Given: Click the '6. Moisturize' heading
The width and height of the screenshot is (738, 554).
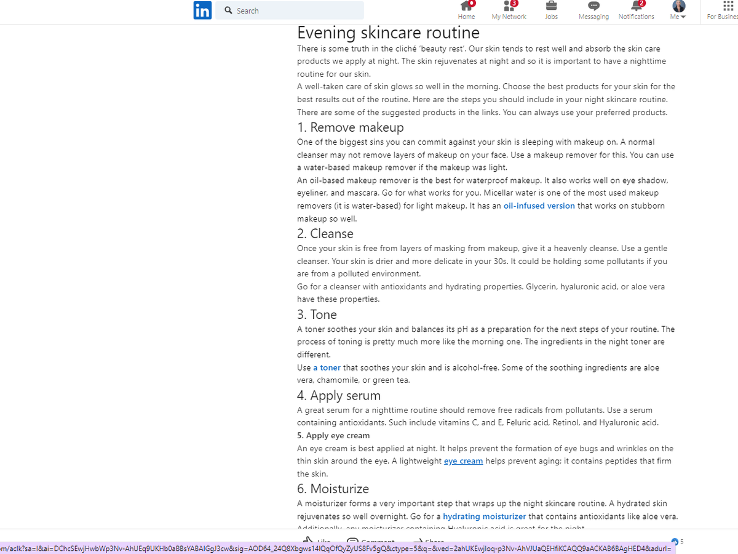Looking at the screenshot, I should pos(333,489).
